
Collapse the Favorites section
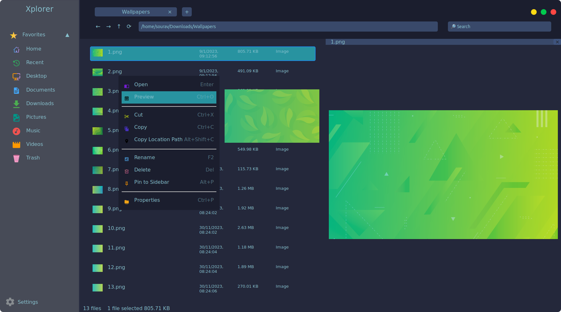click(x=67, y=35)
